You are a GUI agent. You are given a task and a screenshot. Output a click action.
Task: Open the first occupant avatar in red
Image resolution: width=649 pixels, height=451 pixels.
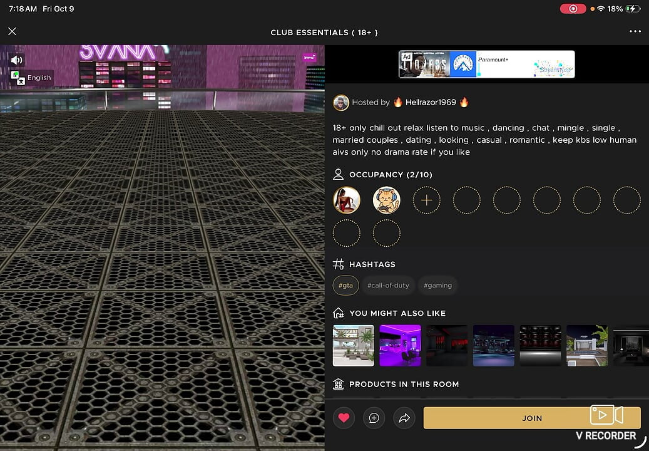click(x=347, y=200)
